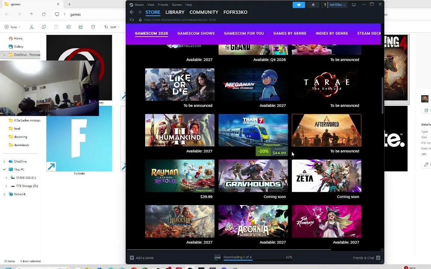Click the monitor icon in the address bar
Image resolution: width=431 pixels, height=269 pixels.
[57, 14]
